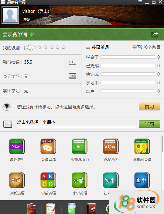Click the course list vertical scrollbar
Screen dimensions: 164x214
click(x=162, y=143)
